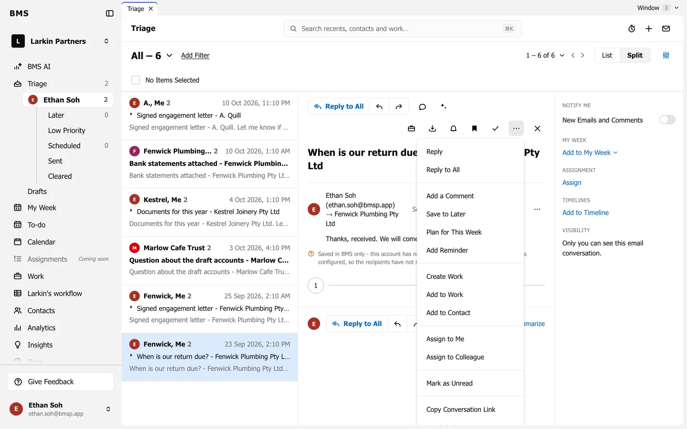The height and width of the screenshot is (429, 687).
Task: Open the Add to My Week dropdown
Action: [x=590, y=153]
